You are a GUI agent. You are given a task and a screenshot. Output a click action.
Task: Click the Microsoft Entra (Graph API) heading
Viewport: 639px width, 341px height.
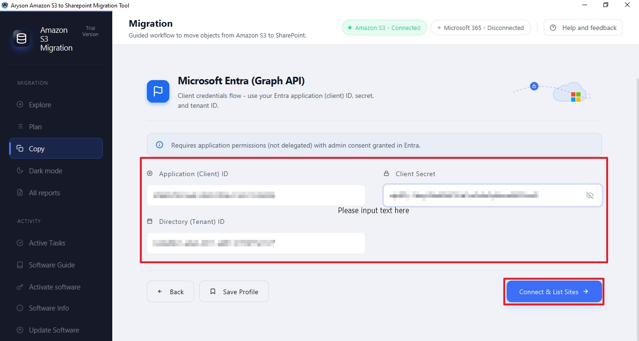pos(241,81)
